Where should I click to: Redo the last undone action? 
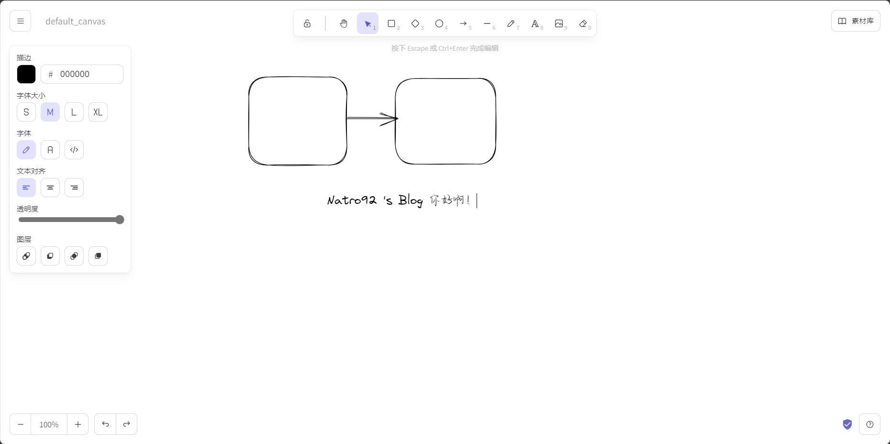[x=127, y=424]
